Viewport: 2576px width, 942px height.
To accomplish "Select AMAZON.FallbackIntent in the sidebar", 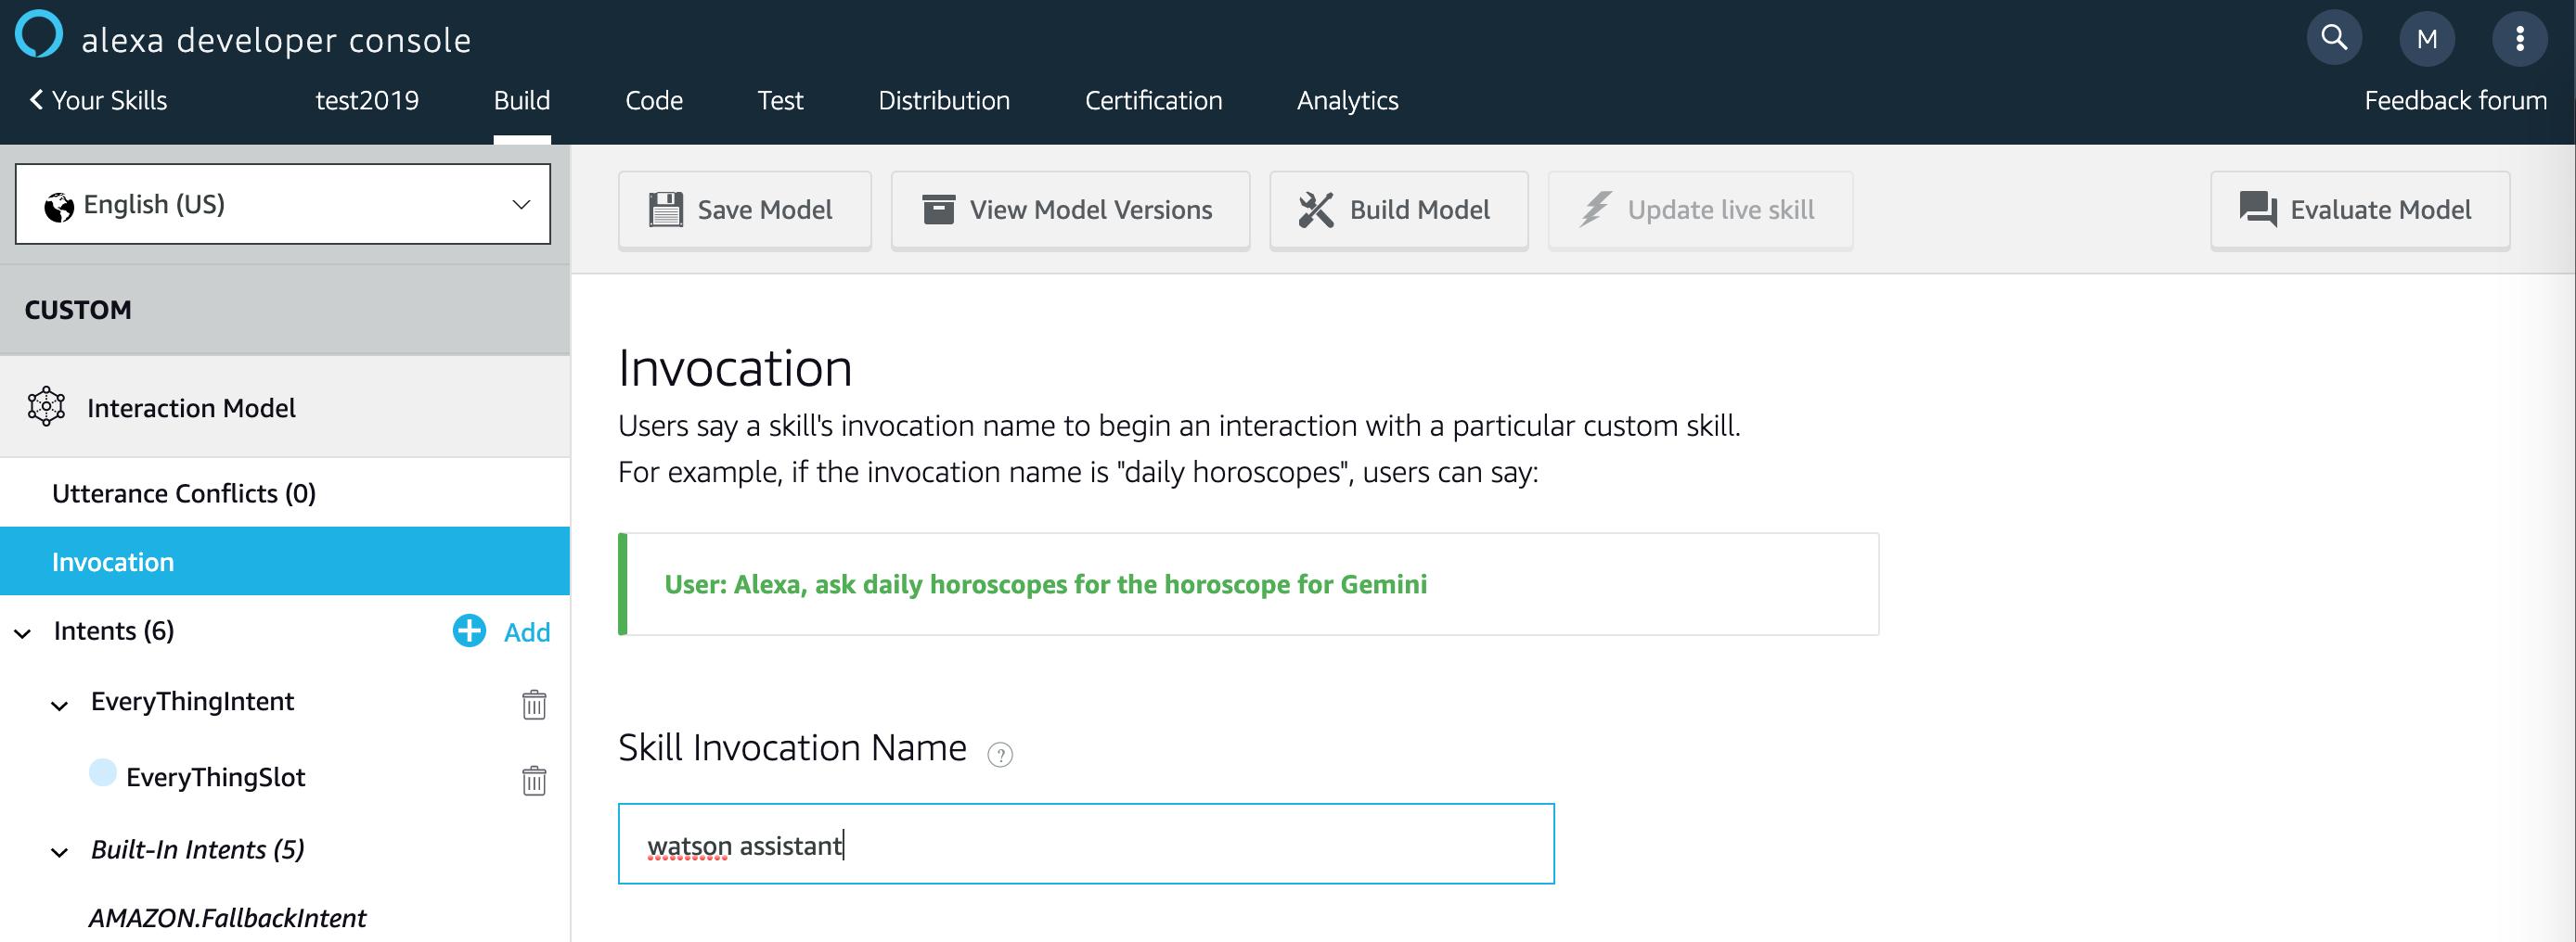I will coord(227,917).
